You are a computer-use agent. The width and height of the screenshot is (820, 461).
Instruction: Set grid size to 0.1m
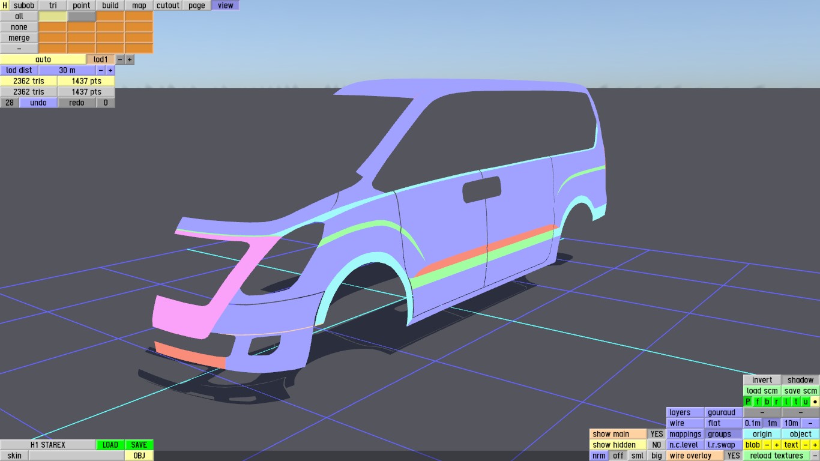[x=753, y=423]
